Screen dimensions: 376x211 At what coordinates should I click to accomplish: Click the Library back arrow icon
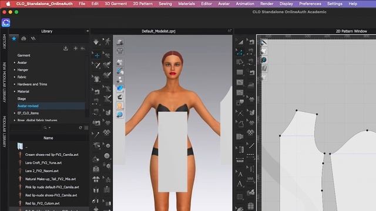click(82, 48)
